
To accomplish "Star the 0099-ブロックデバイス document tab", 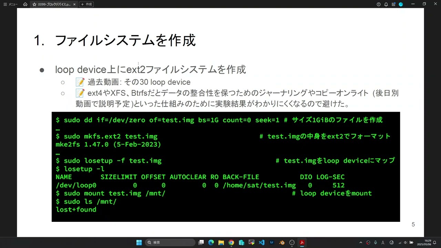I will click(x=34, y=4).
